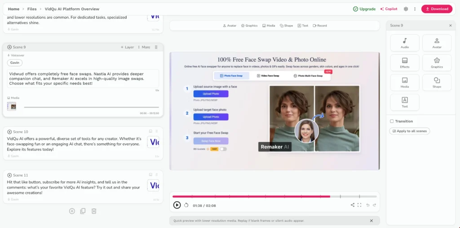460x228 pixels.
Task: Click Apply to all scenes
Action: (x=410, y=131)
